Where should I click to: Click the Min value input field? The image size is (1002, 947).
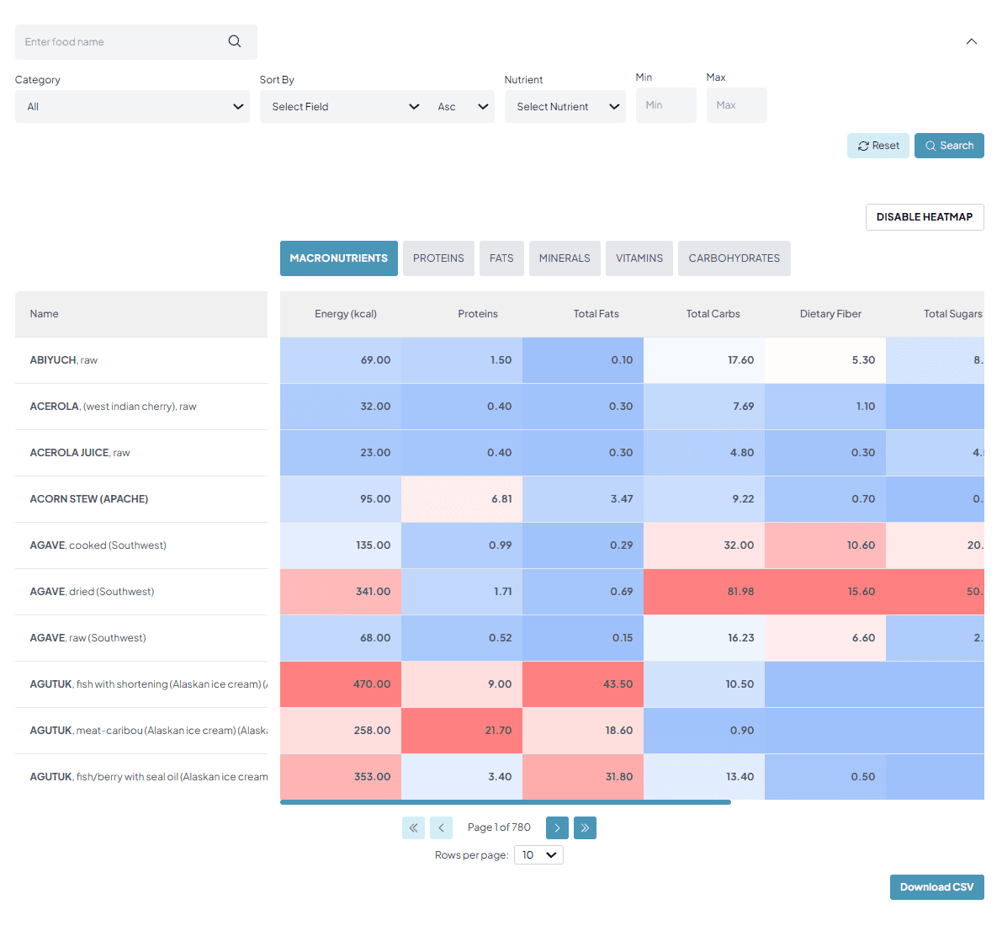pos(665,105)
